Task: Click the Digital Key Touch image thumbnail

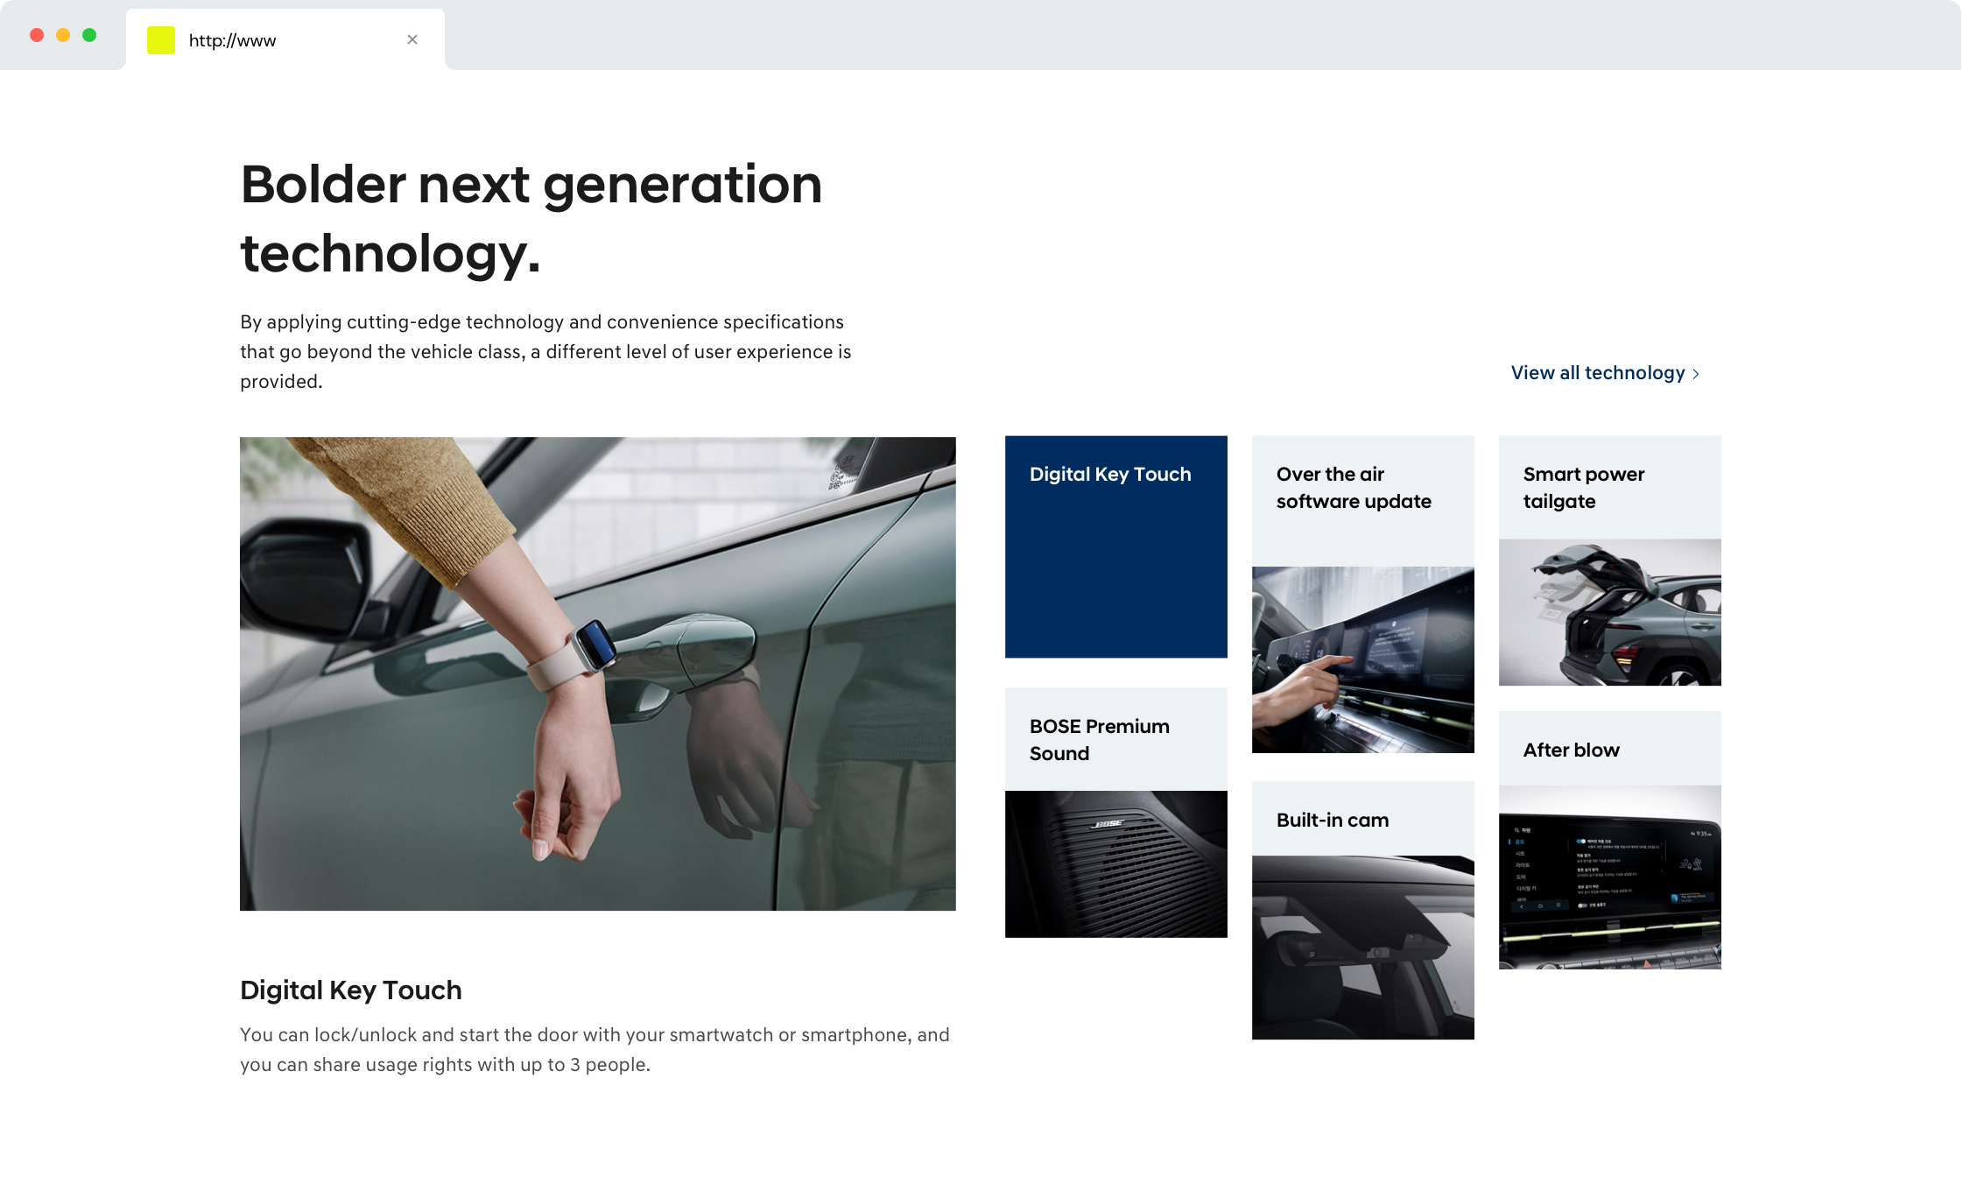Action: point(1116,547)
